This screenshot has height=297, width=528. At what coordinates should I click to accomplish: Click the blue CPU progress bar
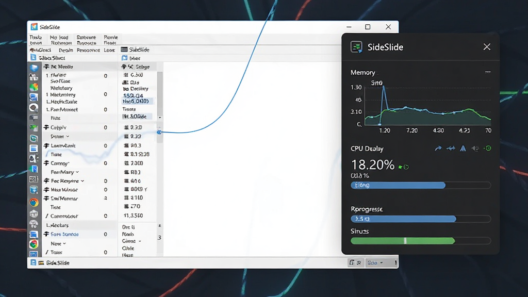coord(398,185)
